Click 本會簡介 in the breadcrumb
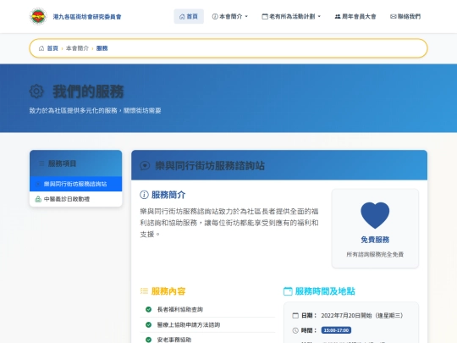The height and width of the screenshot is (343, 457). pyautogui.click(x=77, y=48)
